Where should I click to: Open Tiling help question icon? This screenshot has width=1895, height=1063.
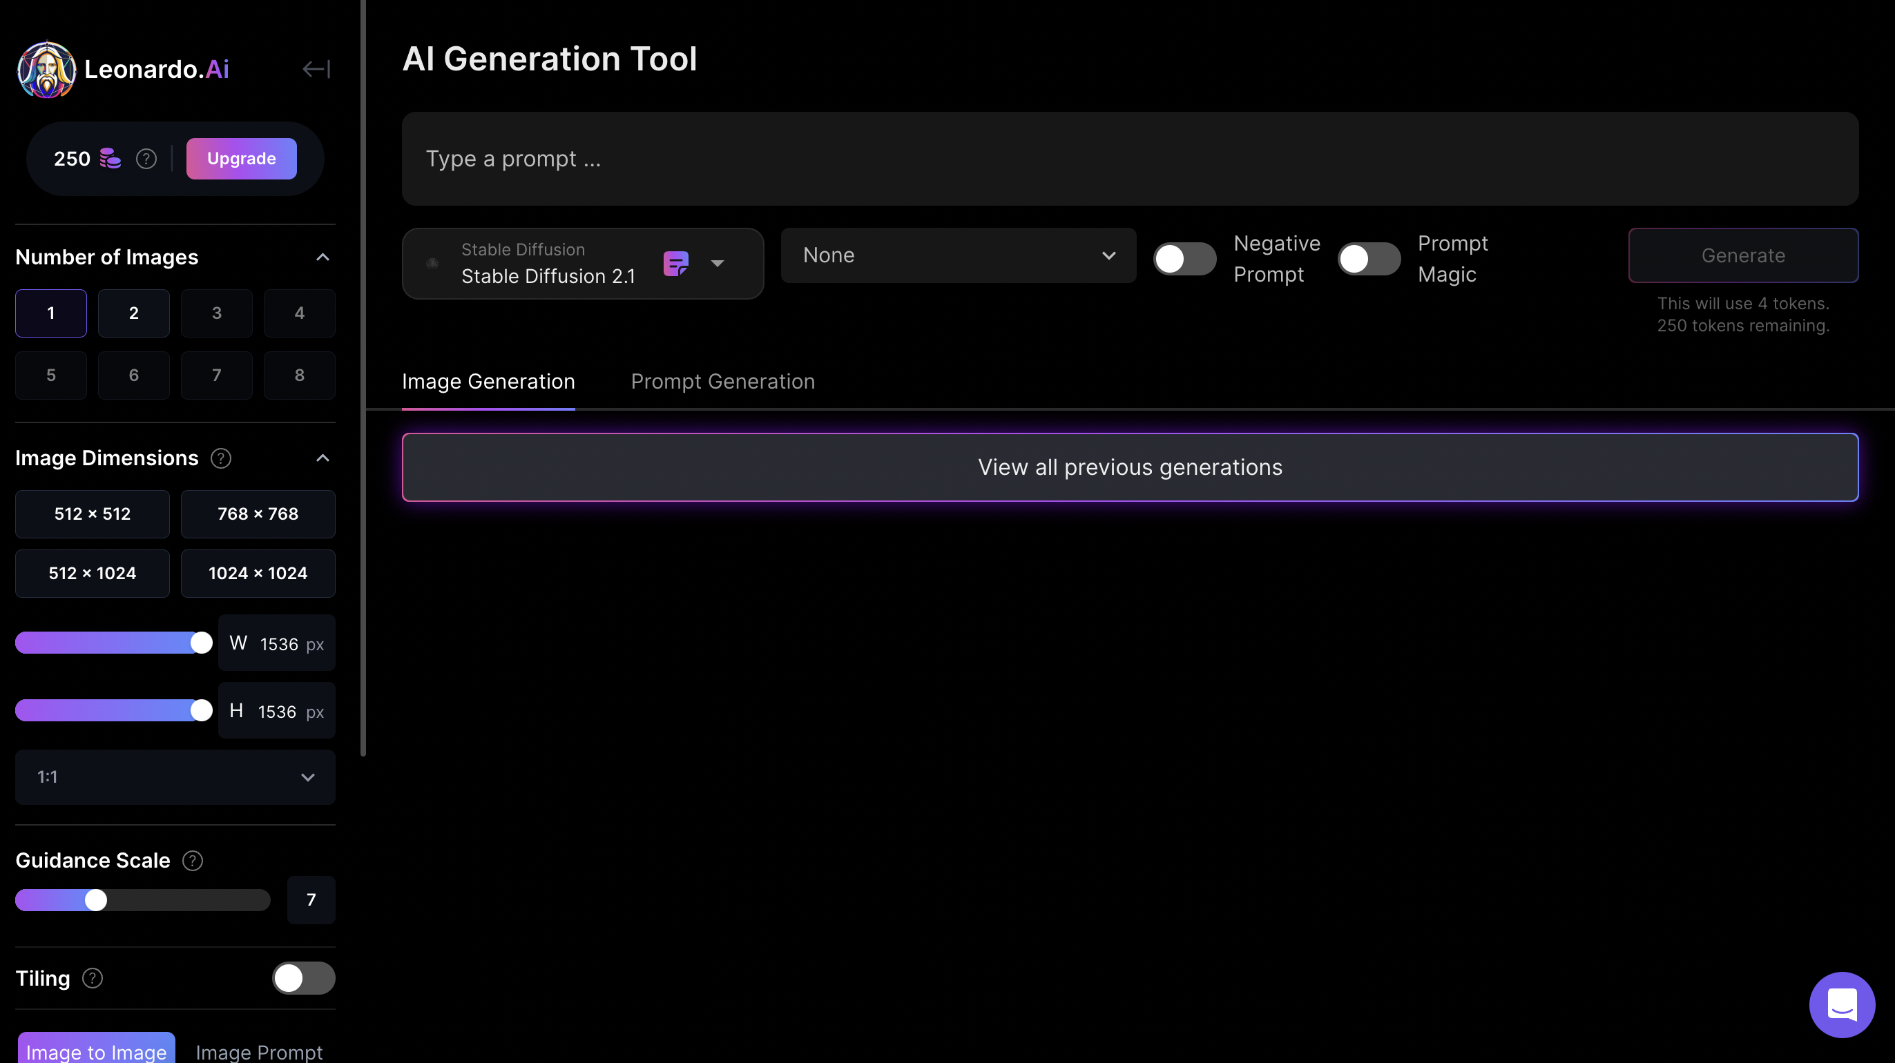pos(93,977)
